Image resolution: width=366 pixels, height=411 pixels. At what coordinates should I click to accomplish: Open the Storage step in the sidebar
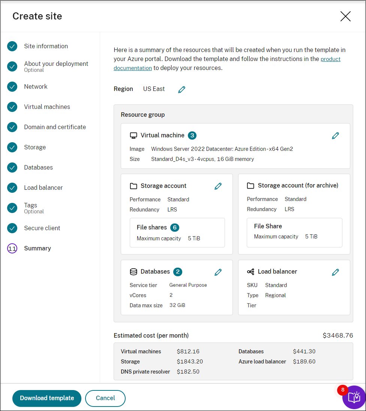pyautogui.click(x=35, y=147)
